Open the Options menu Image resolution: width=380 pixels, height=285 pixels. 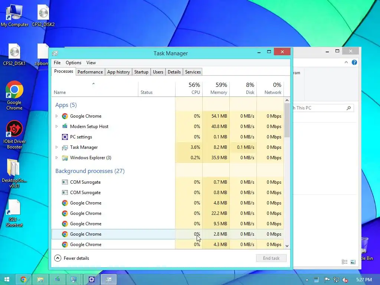[73, 62]
